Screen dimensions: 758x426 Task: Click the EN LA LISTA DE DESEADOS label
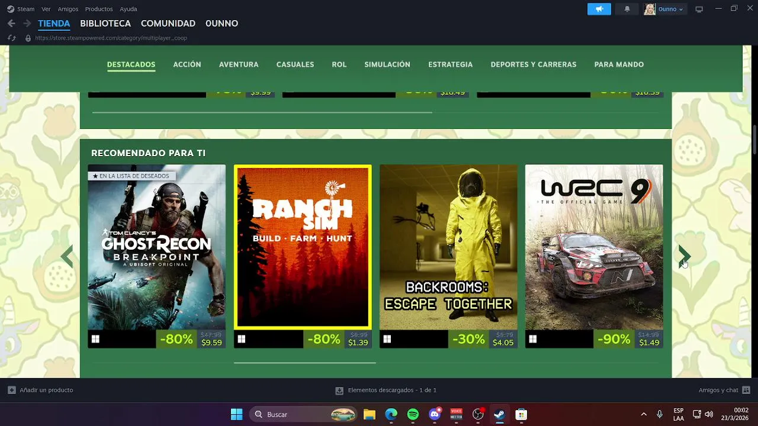[131, 176]
